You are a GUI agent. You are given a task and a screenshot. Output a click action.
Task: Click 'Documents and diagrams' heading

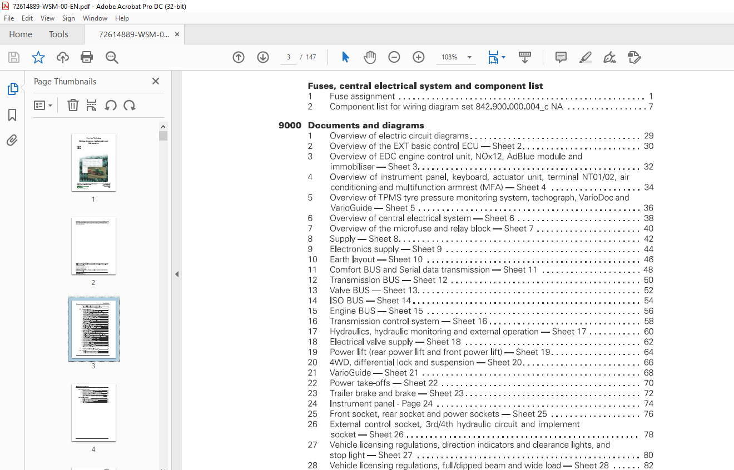[x=366, y=126]
